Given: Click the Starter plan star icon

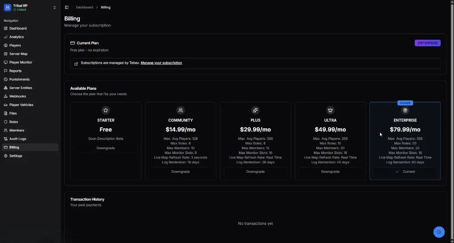Looking at the screenshot, I should tap(106, 110).
